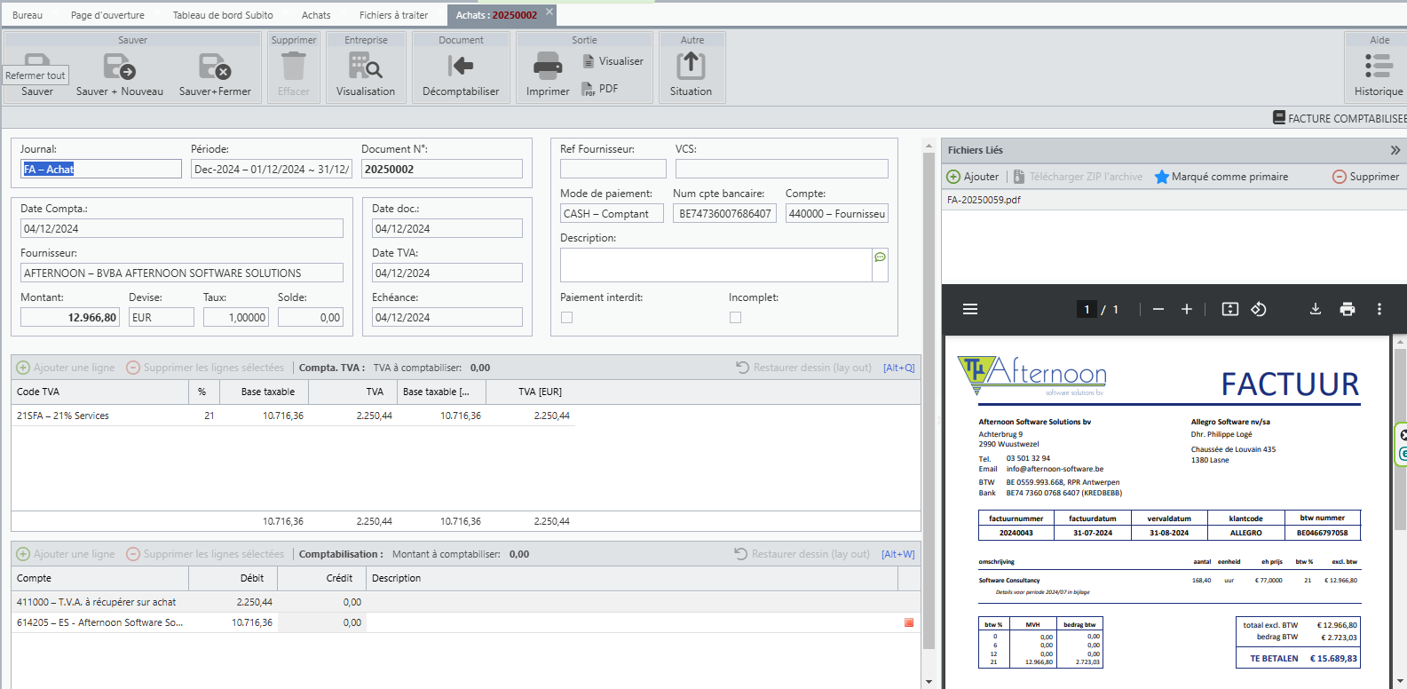Click the fit-to-page icon in PDF viewer

point(1229,309)
